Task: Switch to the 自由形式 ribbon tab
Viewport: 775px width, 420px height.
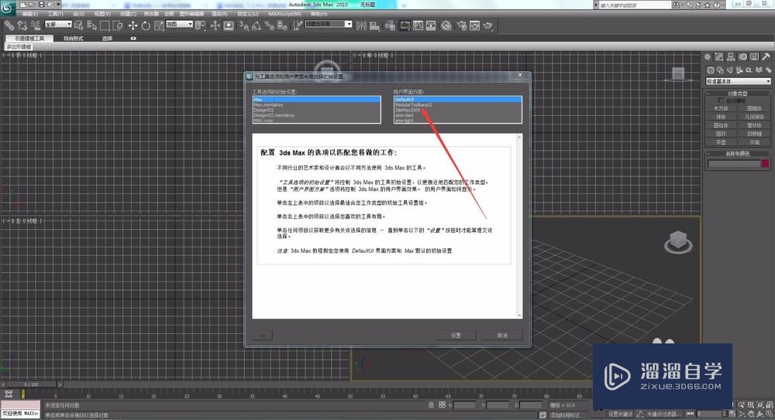Action: (x=73, y=38)
